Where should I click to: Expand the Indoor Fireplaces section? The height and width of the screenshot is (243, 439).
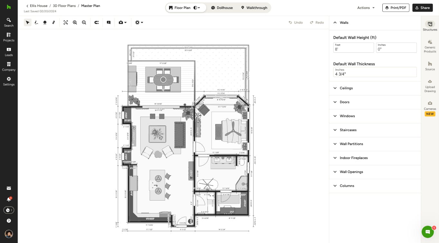tap(375, 158)
